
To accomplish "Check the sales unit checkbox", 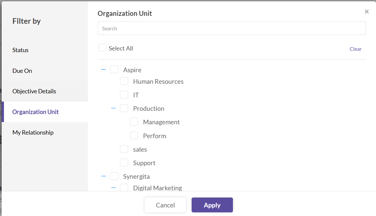I will tap(124, 149).
